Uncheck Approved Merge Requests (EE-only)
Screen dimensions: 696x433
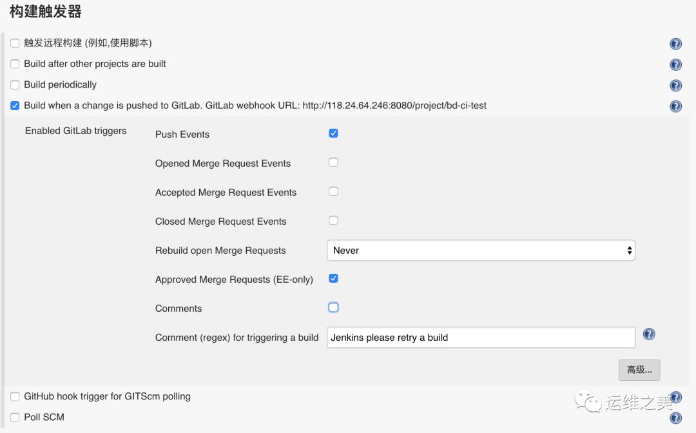333,278
